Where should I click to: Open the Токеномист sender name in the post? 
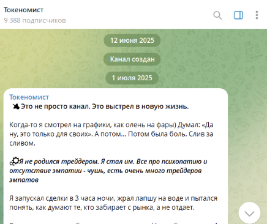(x=29, y=97)
